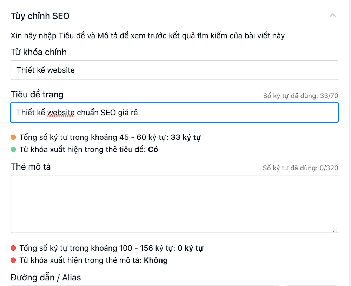
Task: Select the text Thiết kế website in keyword field
Action: tap(45, 70)
